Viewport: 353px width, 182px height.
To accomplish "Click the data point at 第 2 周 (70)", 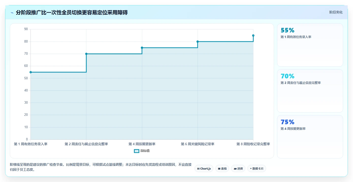I will 86,54.
